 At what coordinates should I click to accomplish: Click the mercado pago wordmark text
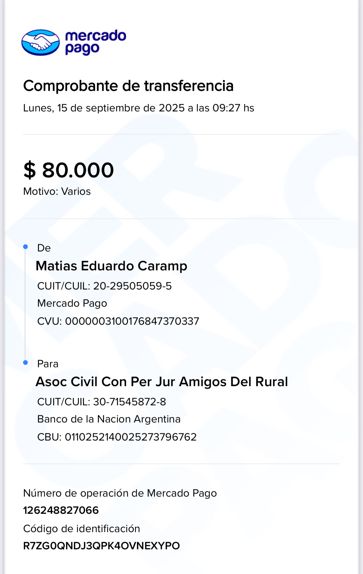(95, 42)
